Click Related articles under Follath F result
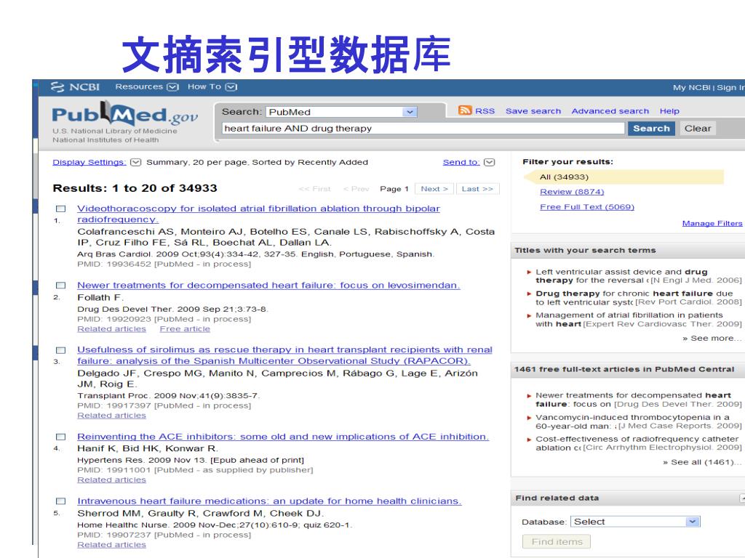 (x=111, y=329)
